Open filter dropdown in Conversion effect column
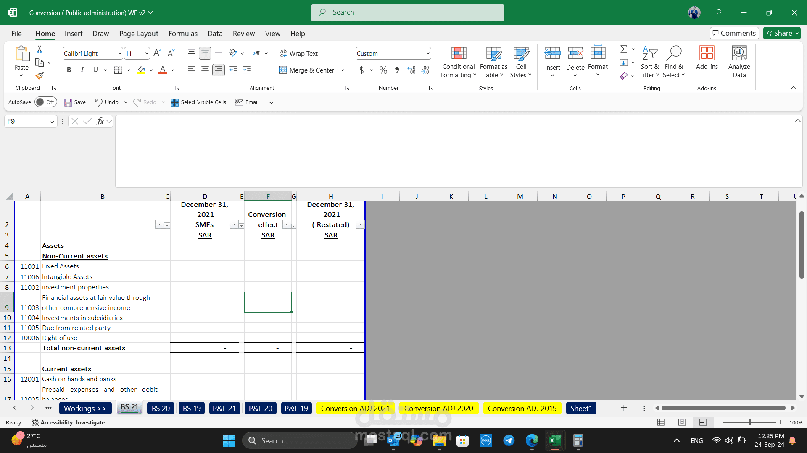The height and width of the screenshot is (453, 807). 286,225
